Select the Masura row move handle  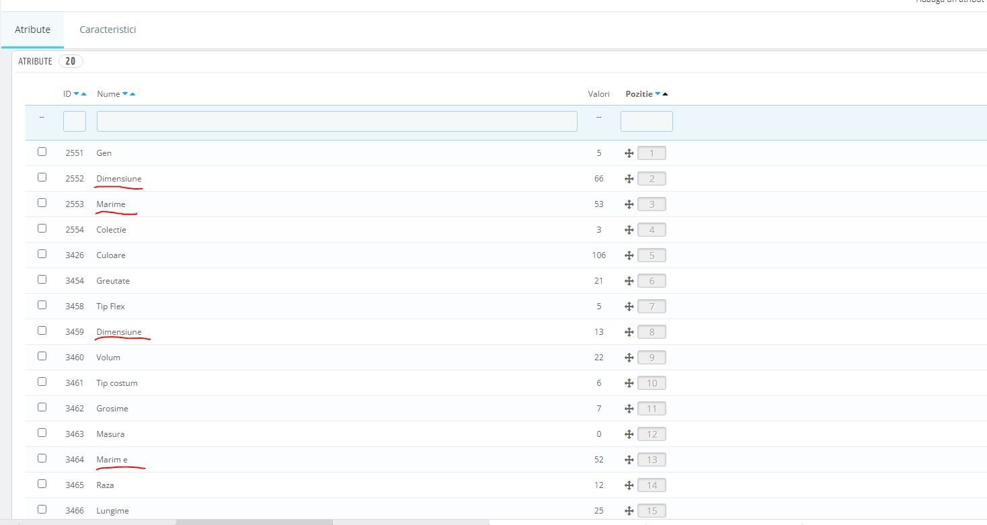tap(629, 434)
